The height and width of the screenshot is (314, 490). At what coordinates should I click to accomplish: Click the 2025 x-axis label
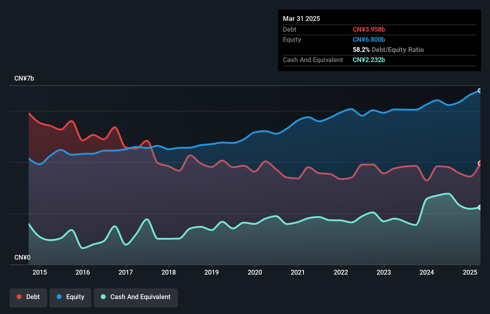pos(470,272)
